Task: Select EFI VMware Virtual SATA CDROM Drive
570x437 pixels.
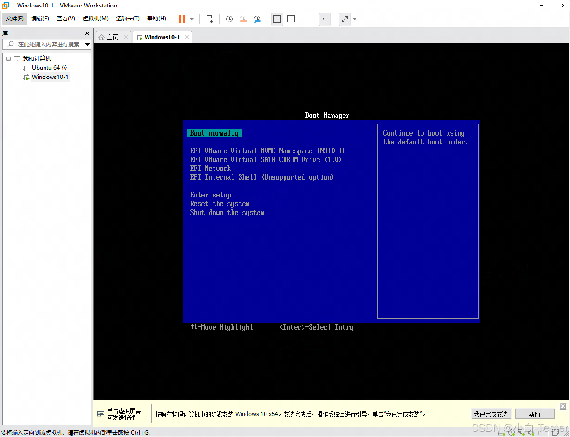Action: click(x=266, y=160)
